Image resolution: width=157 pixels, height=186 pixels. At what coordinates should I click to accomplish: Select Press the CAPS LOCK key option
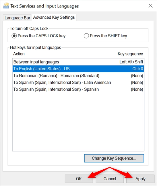pyautogui.click(x=38, y=36)
